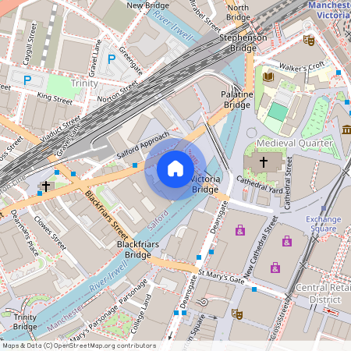Click the Blackfriars Bridge label
The image size is (351, 351).
coord(138,250)
